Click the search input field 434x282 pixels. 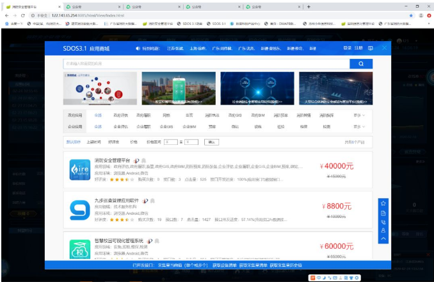(206, 64)
